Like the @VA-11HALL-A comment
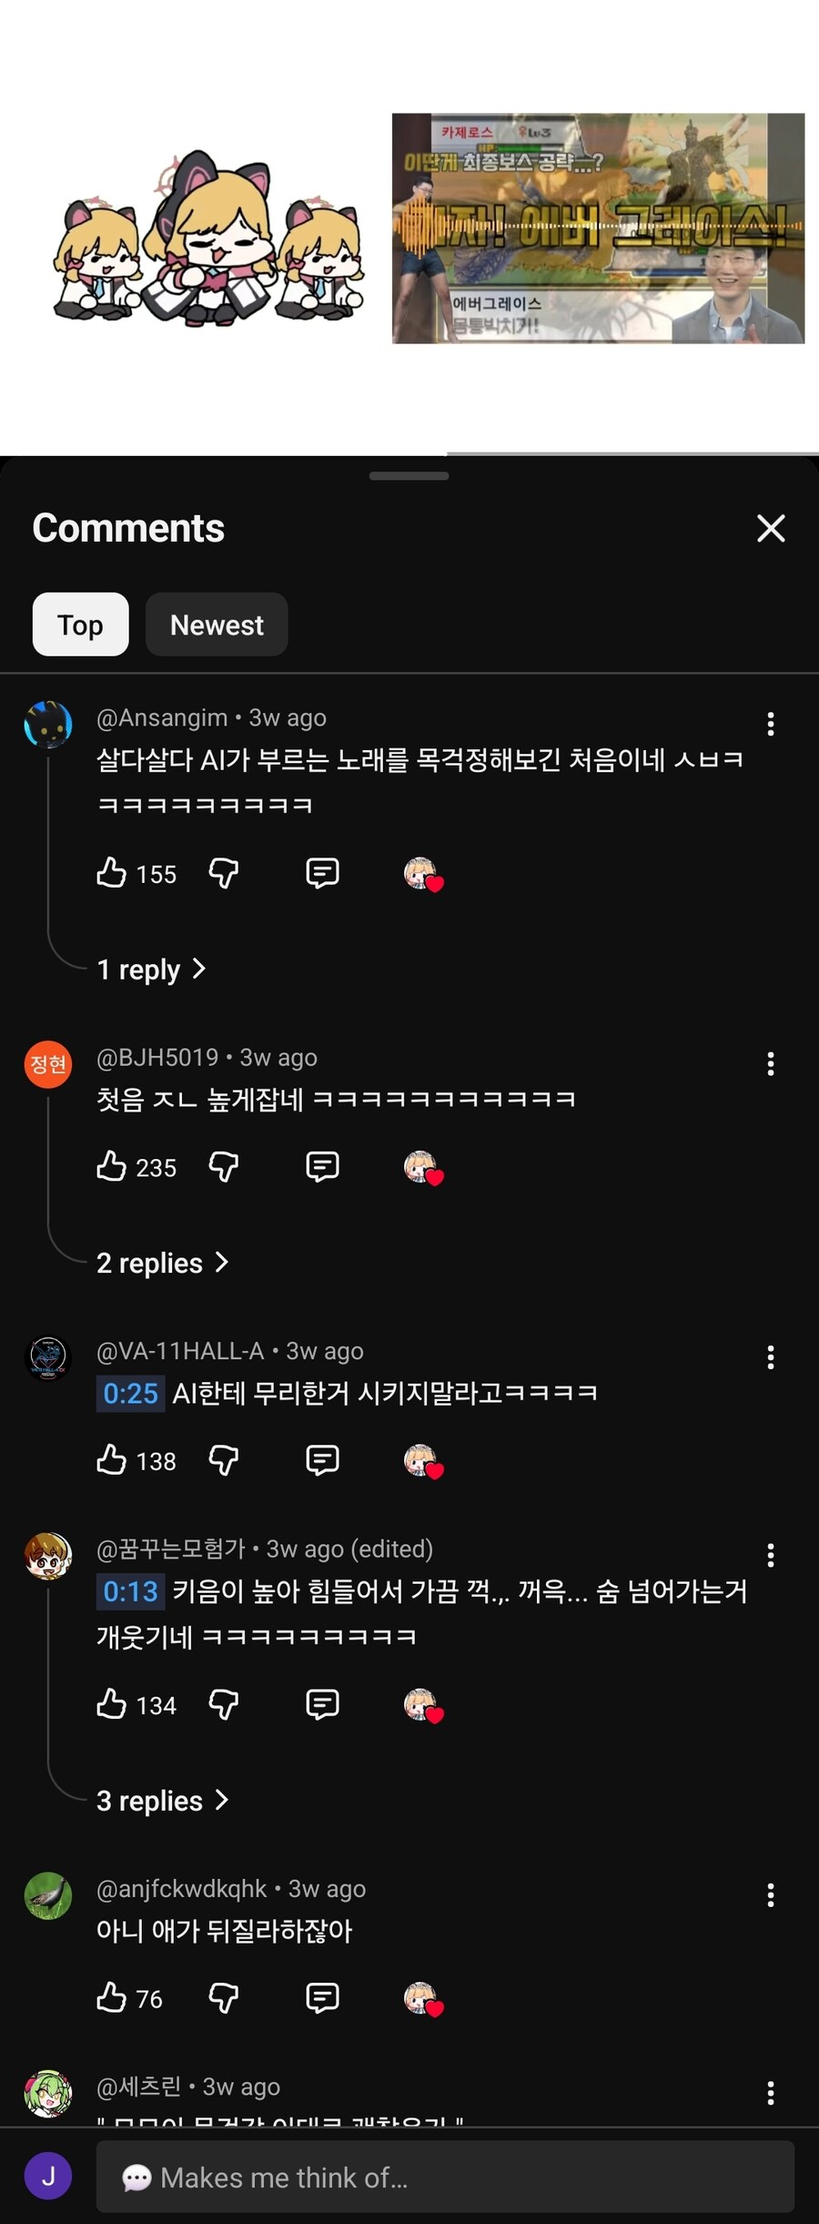 pyautogui.click(x=112, y=1460)
